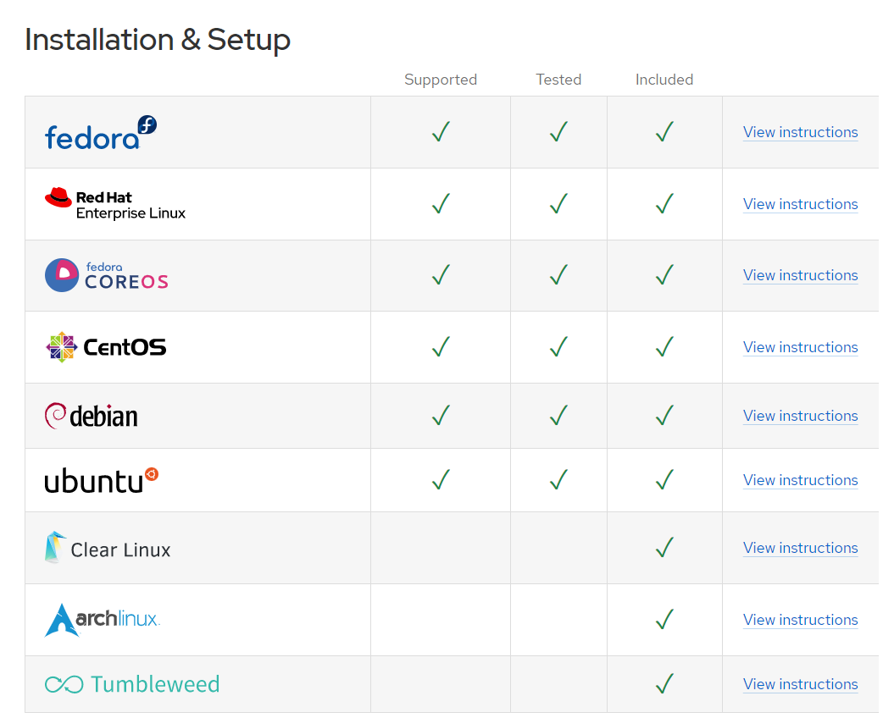Click Red Hat's Supported checkmark
Screen dimensions: 883x718
click(441, 204)
